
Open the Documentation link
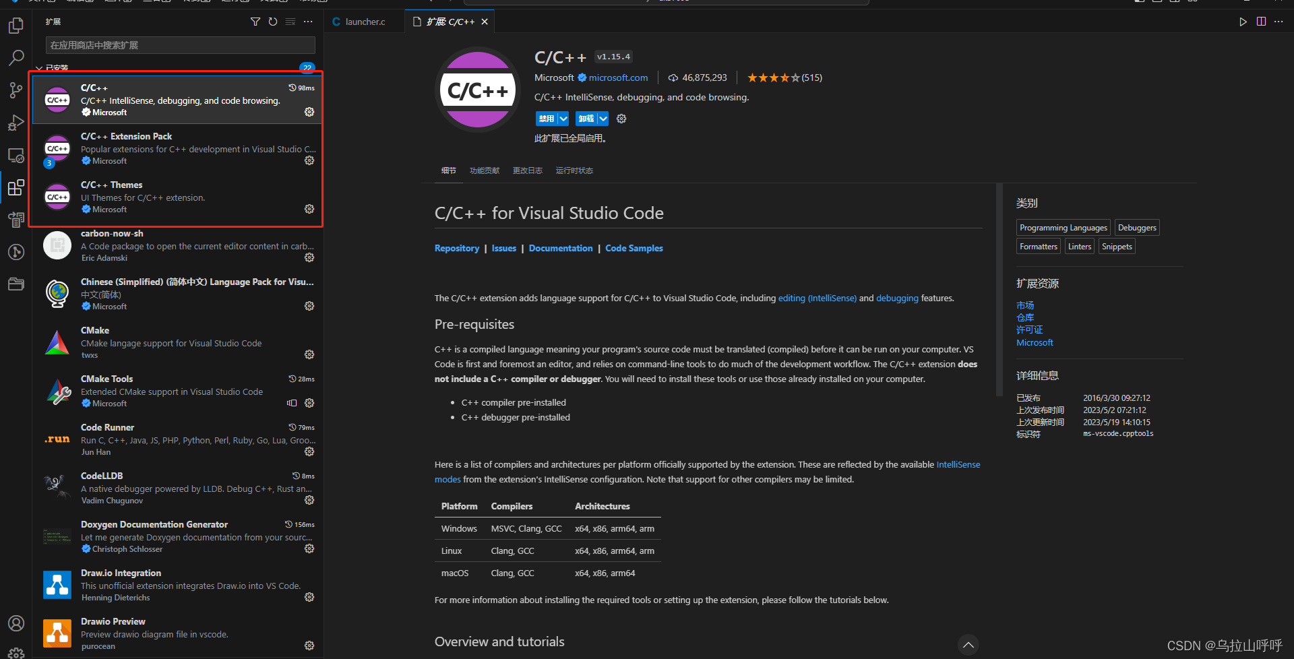561,249
